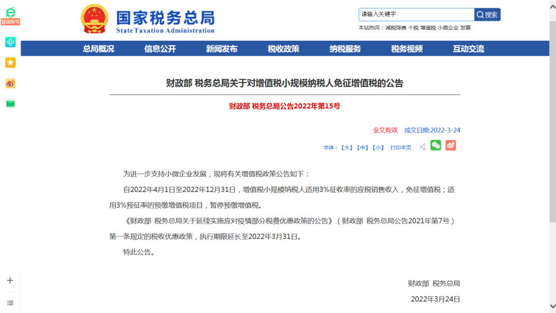The image size is (556, 313).
Task: Click hot keyword 小微企业
Action: click(448, 28)
